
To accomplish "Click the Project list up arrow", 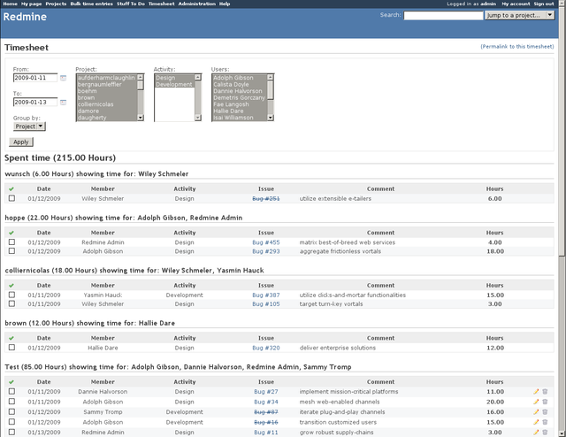I will 141,77.
